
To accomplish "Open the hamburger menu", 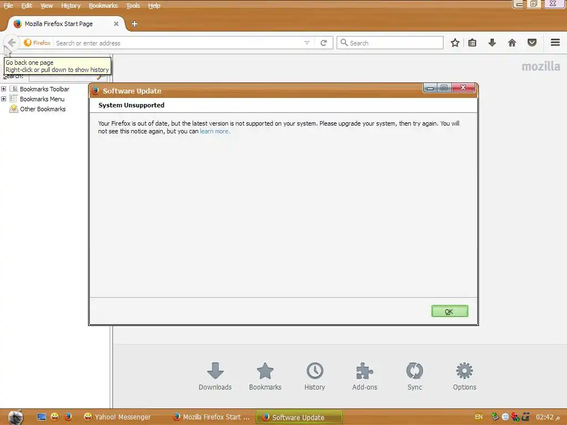I will 555,43.
